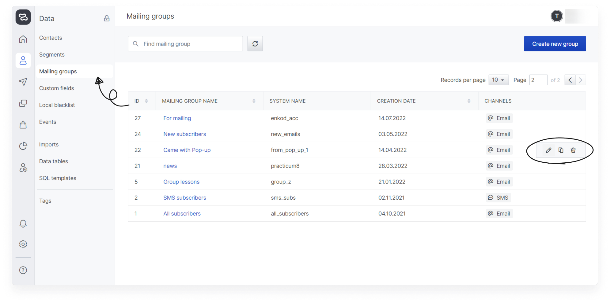Click the Create new group button
Image resolution: width=610 pixels, height=303 pixels.
(x=555, y=44)
